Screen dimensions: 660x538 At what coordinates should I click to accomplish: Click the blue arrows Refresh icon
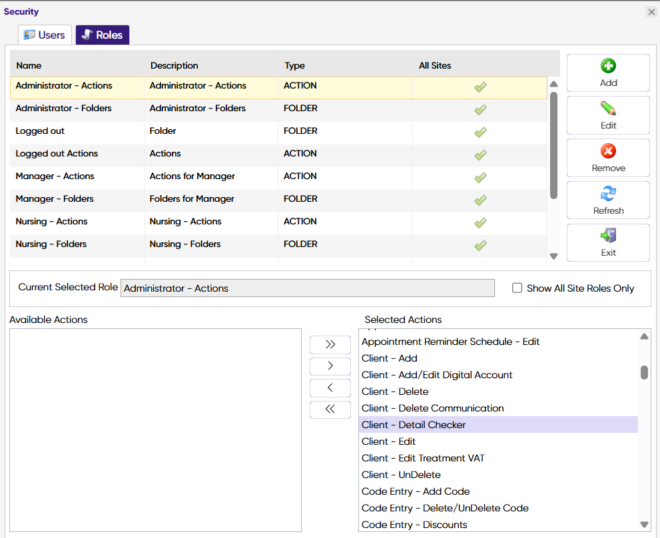point(608,194)
